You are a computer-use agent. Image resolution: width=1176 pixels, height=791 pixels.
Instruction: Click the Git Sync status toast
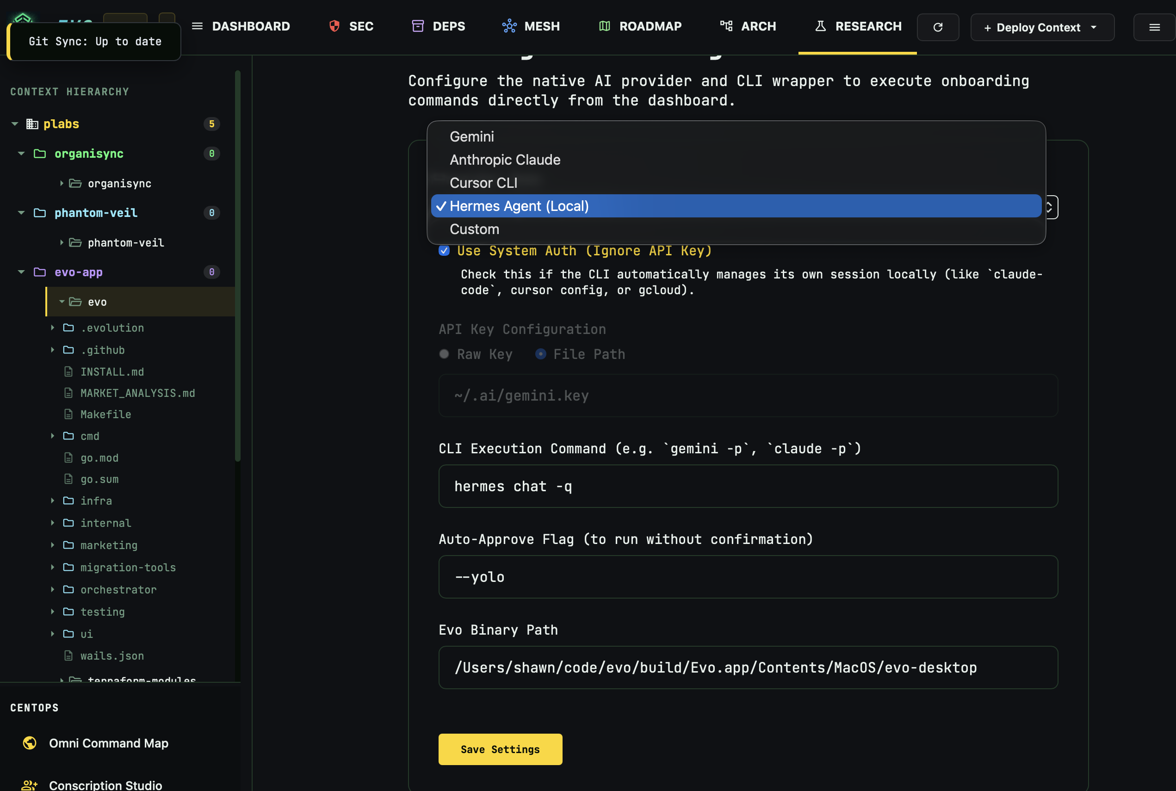[94, 41]
